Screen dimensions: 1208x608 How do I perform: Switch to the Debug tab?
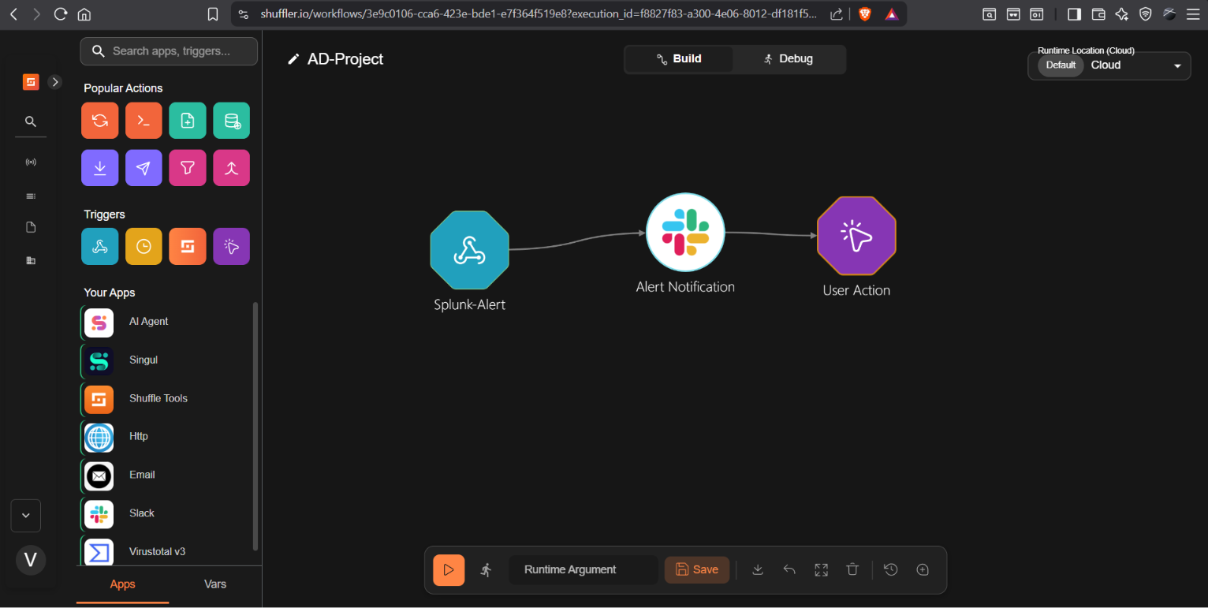[788, 59]
